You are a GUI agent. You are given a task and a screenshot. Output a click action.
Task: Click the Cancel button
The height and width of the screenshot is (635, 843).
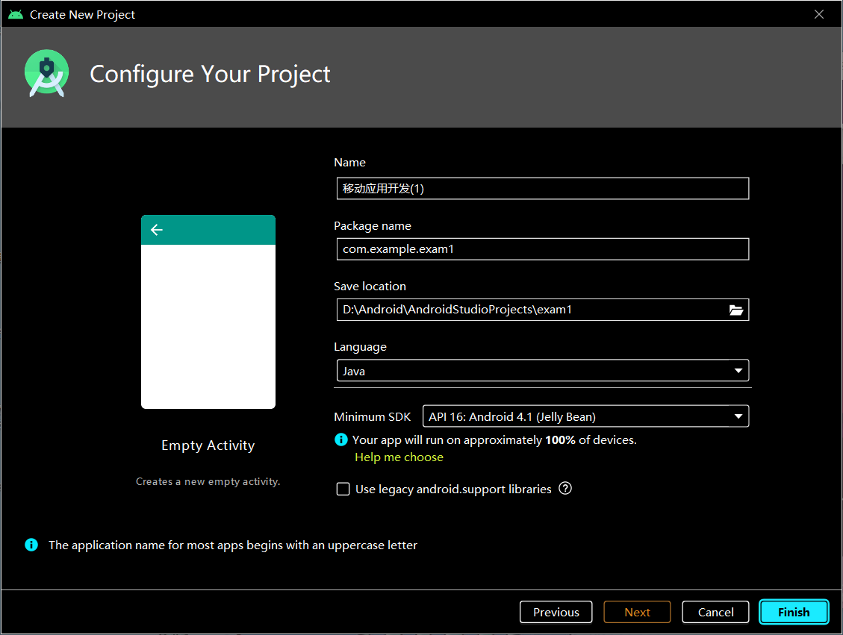click(x=715, y=612)
